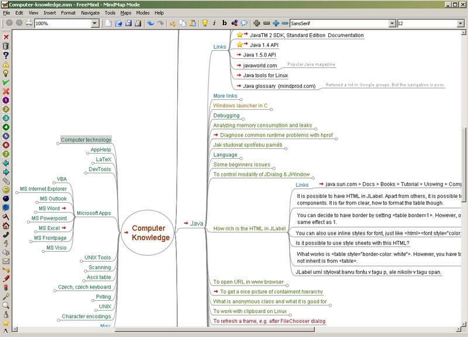This screenshot has height=337, width=468.
Task: Click the question mark icon in sidebar
Action: tap(6, 55)
